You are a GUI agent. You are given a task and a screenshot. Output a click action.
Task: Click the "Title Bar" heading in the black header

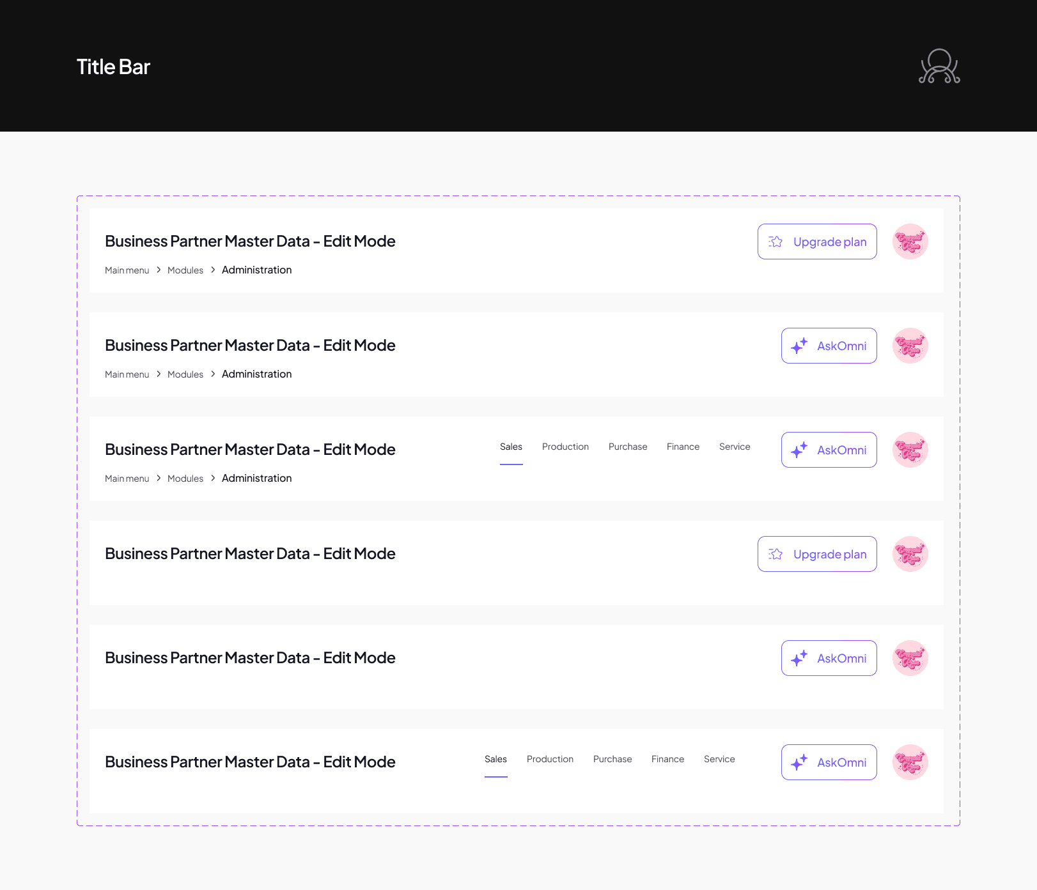tap(113, 66)
